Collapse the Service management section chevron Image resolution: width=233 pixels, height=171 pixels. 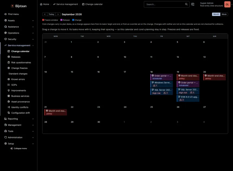(x=33, y=46)
